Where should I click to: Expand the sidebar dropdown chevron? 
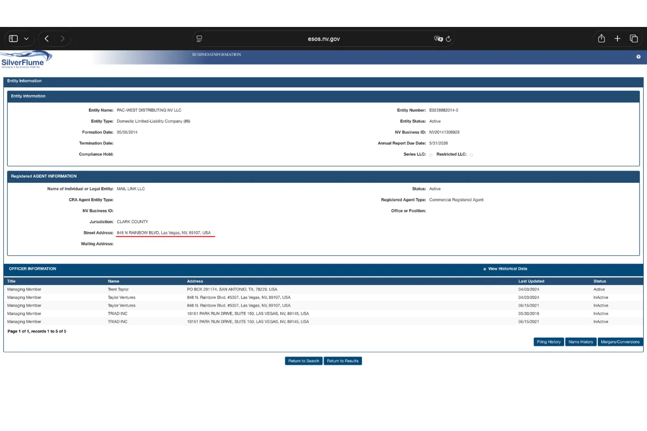pyautogui.click(x=26, y=39)
